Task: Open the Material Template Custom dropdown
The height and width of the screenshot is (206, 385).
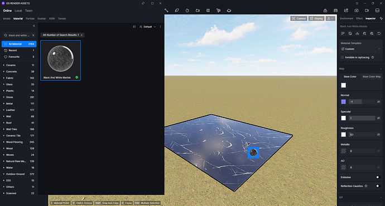Action: [360, 49]
